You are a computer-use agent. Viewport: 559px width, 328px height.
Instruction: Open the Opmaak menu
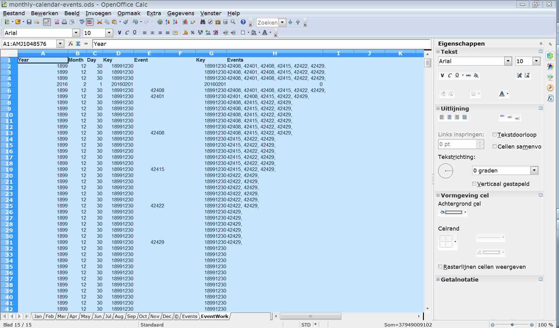pos(129,13)
